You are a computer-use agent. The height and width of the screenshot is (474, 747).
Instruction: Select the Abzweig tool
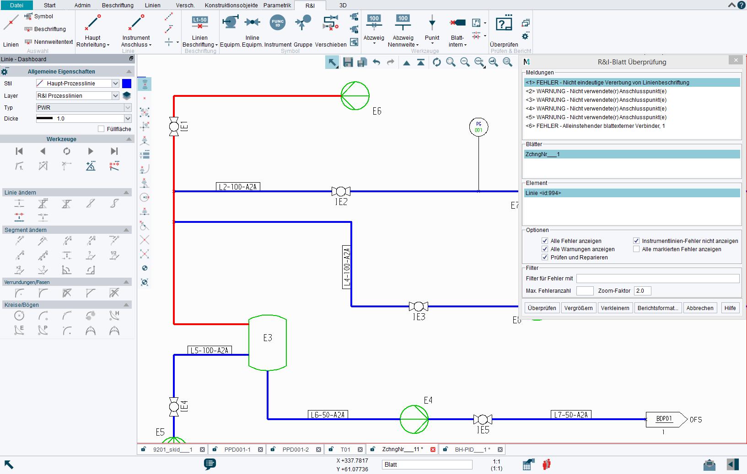(374, 28)
